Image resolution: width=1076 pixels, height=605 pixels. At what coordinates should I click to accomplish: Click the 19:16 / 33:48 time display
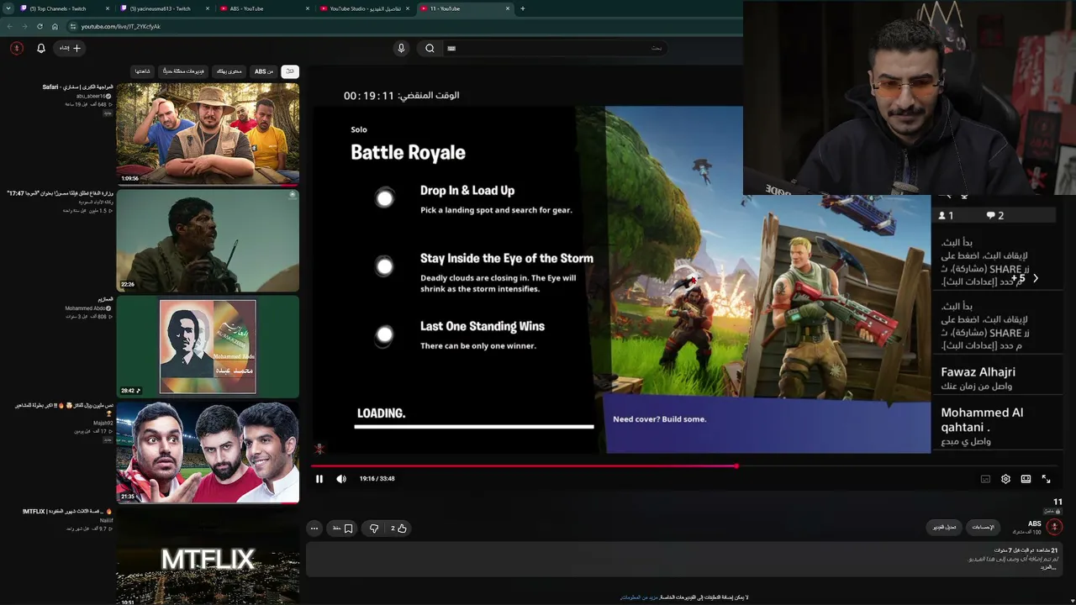coord(377,479)
